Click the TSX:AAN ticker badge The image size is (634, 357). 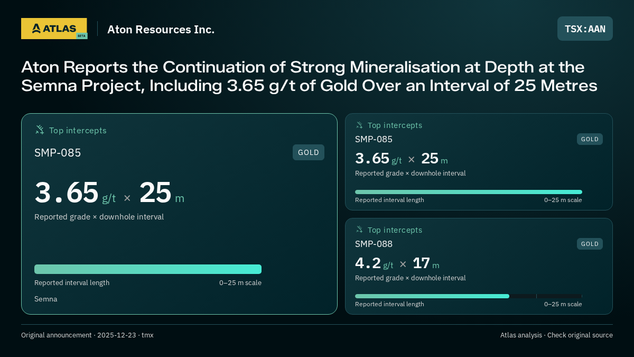coord(585,29)
